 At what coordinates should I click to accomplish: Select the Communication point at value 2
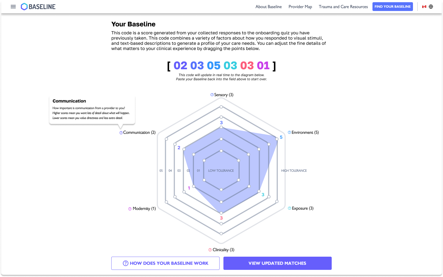pos(184,149)
